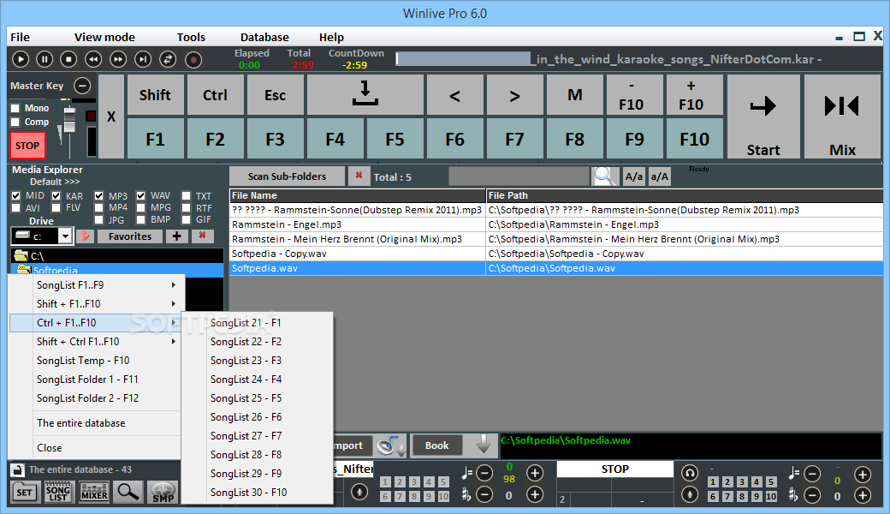Image resolution: width=890 pixels, height=514 pixels.
Task: Click the headphones pre-listen icon
Action: point(690,473)
